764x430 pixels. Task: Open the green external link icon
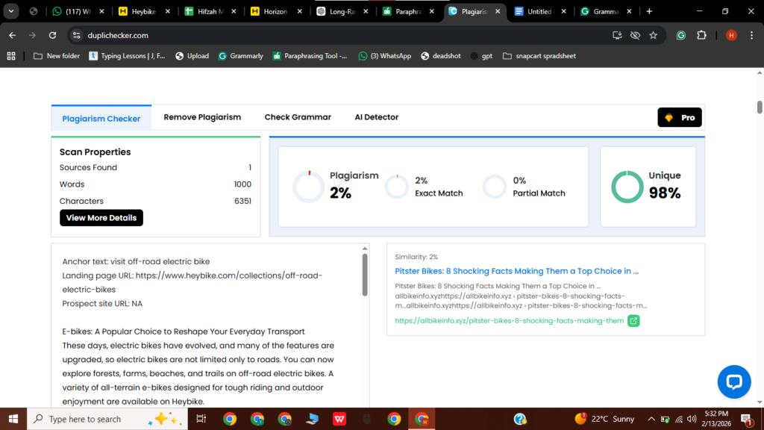(x=633, y=321)
